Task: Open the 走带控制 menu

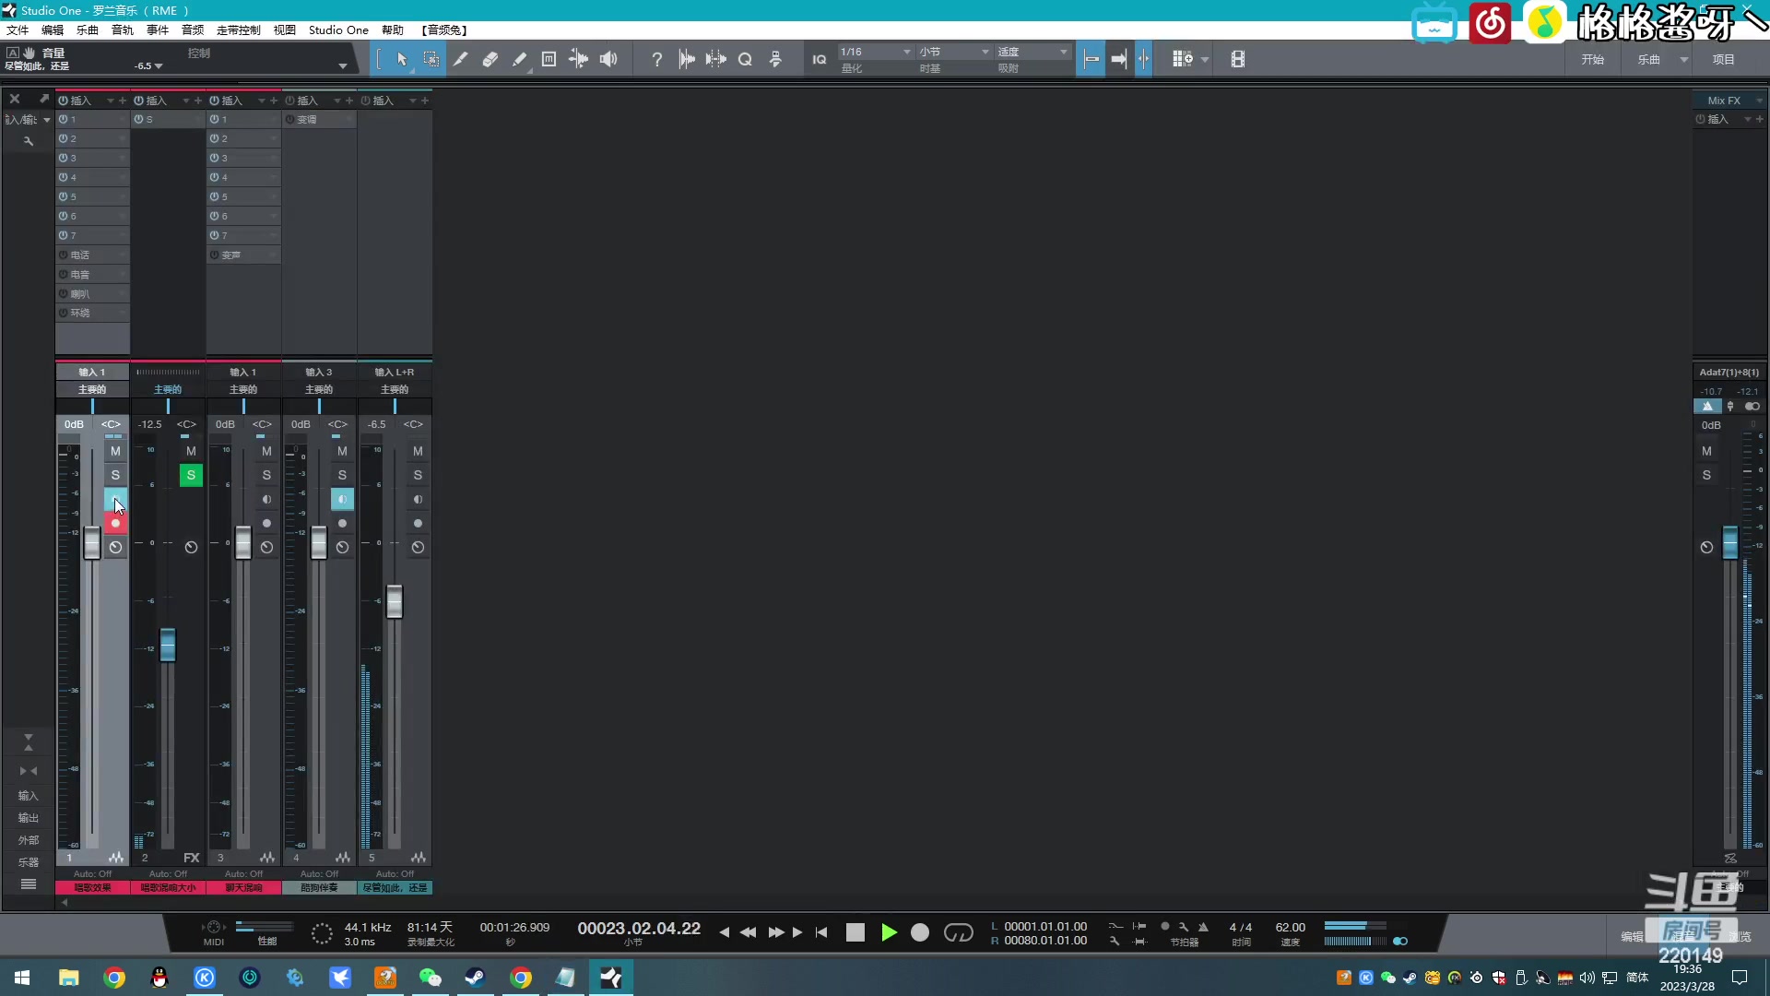Action: coord(239,30)
